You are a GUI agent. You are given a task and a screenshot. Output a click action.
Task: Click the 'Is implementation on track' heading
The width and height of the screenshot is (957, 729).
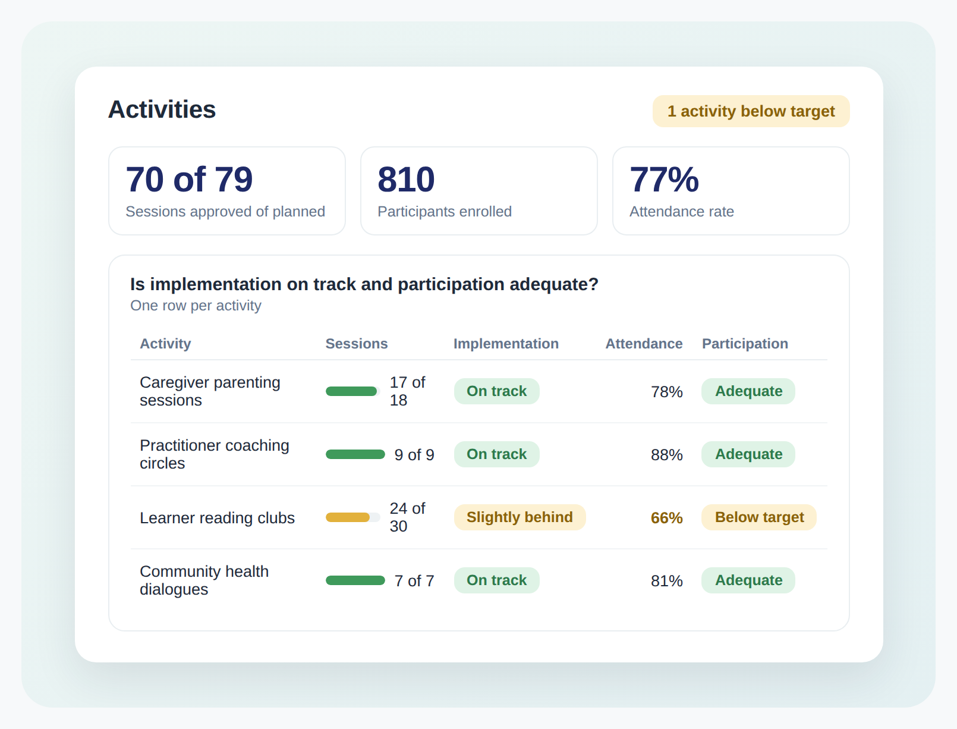point(364,284)
